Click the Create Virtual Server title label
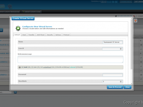 (23, 18)
